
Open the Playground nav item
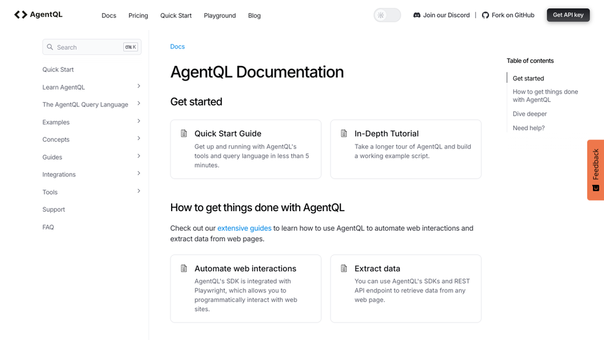coord(220,16)
